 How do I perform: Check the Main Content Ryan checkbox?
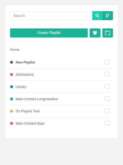tap(107, 123)
